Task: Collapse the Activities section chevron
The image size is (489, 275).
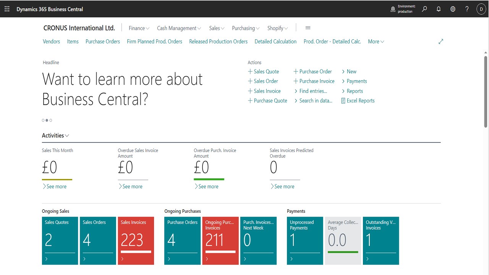Action: point(67,136)
